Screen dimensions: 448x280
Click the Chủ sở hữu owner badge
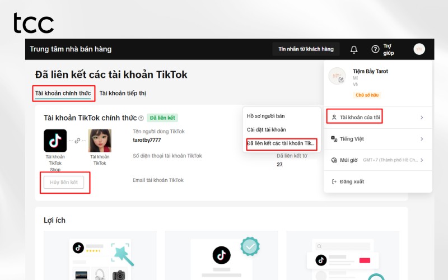[x=367, y=95]
